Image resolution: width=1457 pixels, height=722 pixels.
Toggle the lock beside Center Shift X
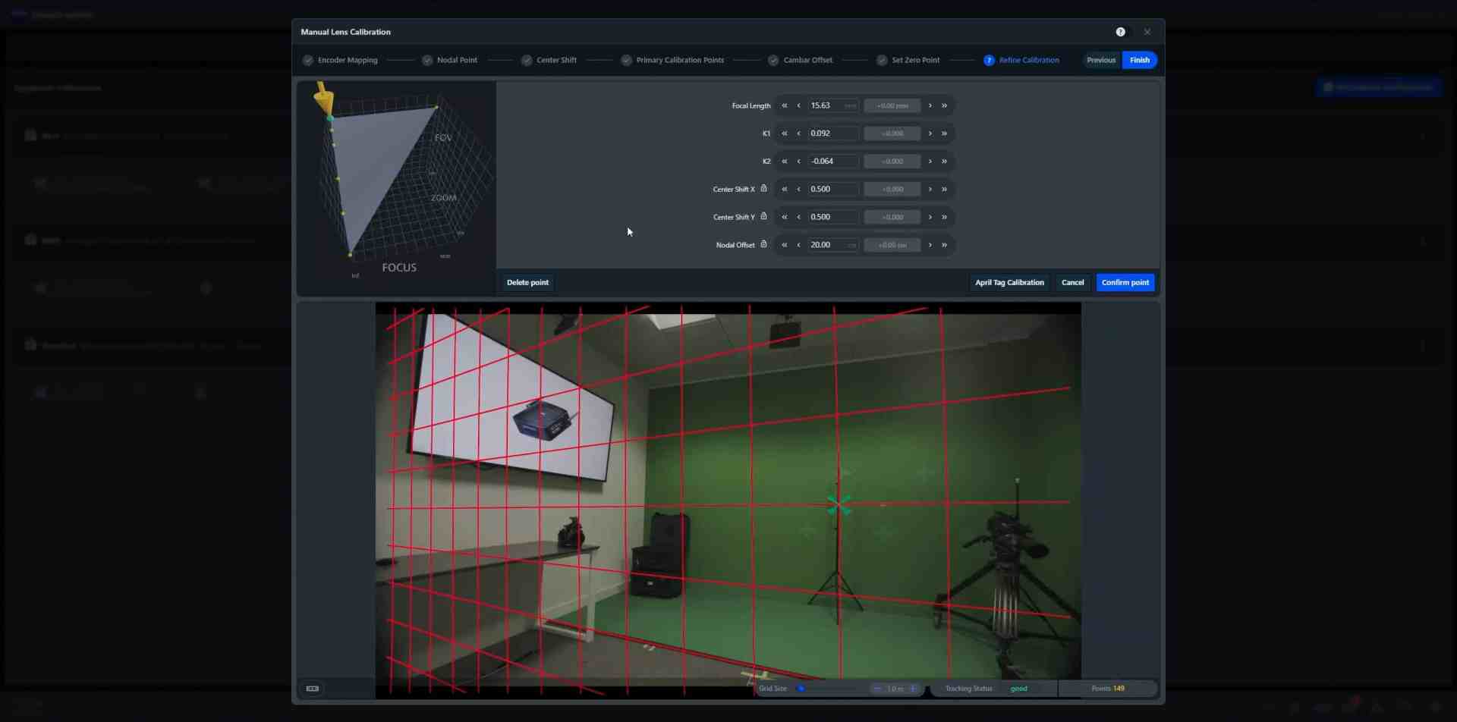(763, 188)
